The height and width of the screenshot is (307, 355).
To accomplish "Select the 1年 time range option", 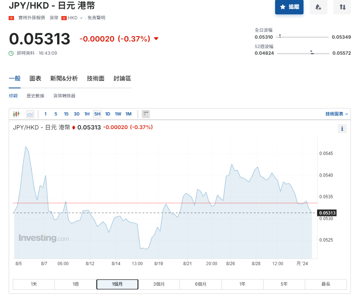I will pyautogui.click(x=242, y=284).
